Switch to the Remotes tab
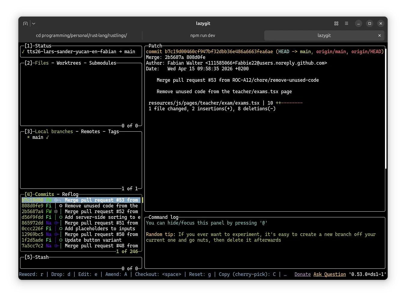The width and height of the screenshot is (406, 300). [90, 132]
